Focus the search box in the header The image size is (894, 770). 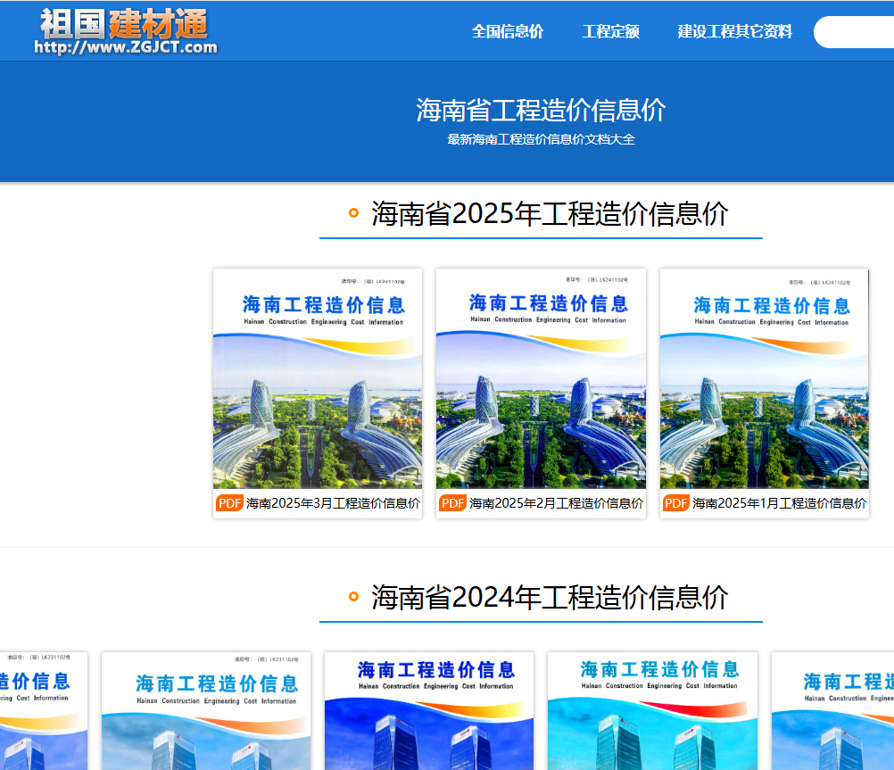854,32
